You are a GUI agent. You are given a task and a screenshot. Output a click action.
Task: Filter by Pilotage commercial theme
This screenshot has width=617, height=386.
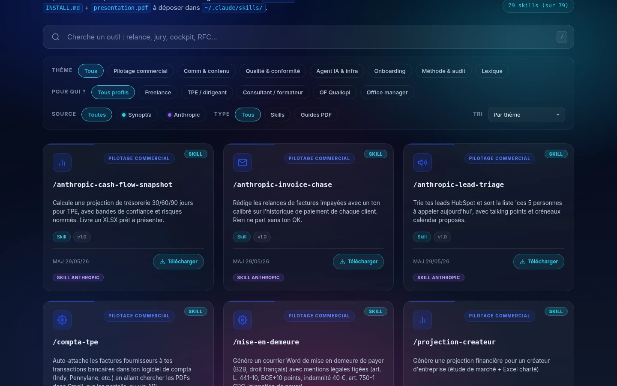(141, 71)
